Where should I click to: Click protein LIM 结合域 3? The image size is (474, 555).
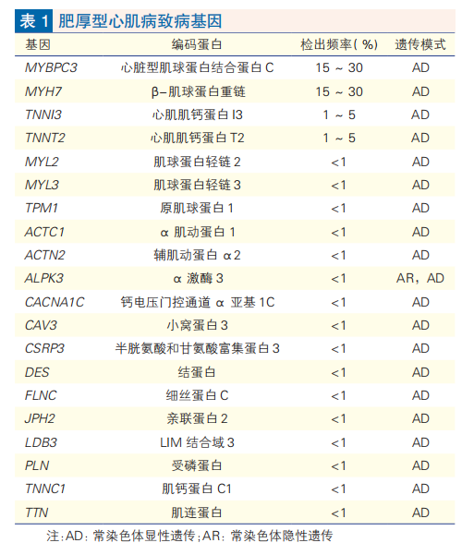pyautogui.click(x=197, y=442)
